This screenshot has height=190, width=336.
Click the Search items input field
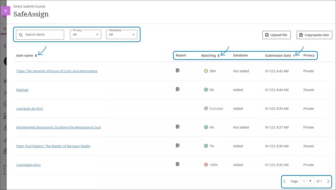[42, 35]
